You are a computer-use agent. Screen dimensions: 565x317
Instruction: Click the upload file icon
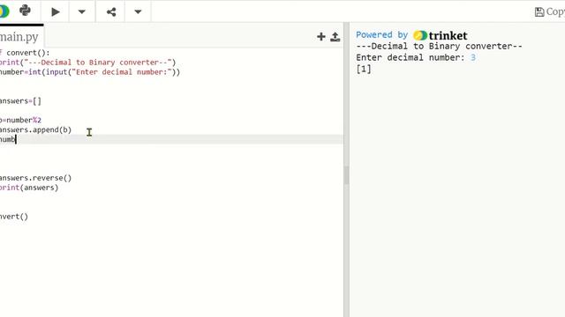tap(335, 36)
